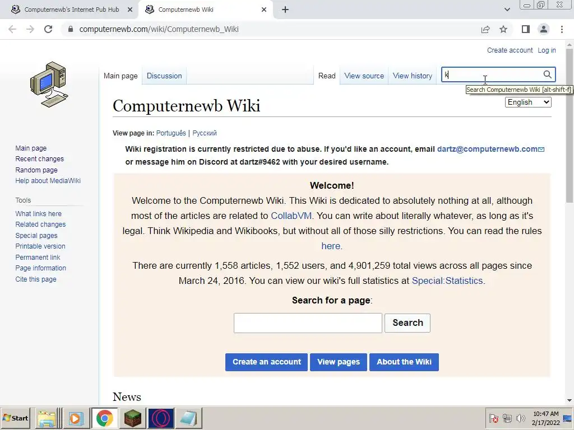
Task: Open File Explorer from the taskbar
Action: pos(47,418)
